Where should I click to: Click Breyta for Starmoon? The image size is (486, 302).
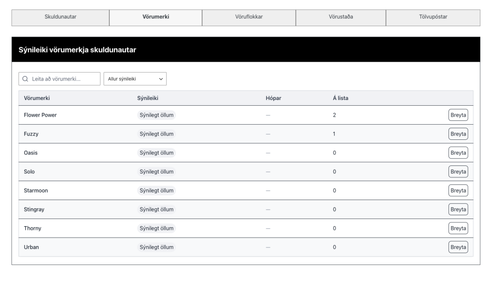[458, 191]
